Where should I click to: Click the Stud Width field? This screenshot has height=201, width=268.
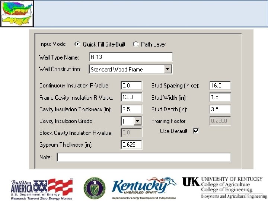pyautogui.click(x=220, y=97)
